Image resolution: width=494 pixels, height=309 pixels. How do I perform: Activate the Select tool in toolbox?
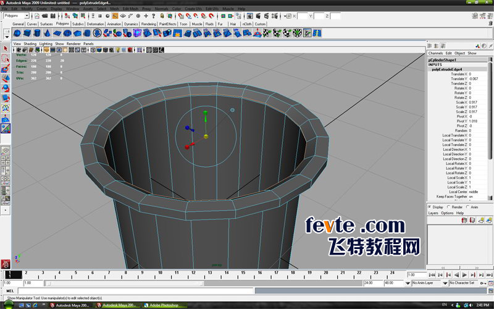pos(6,48)
